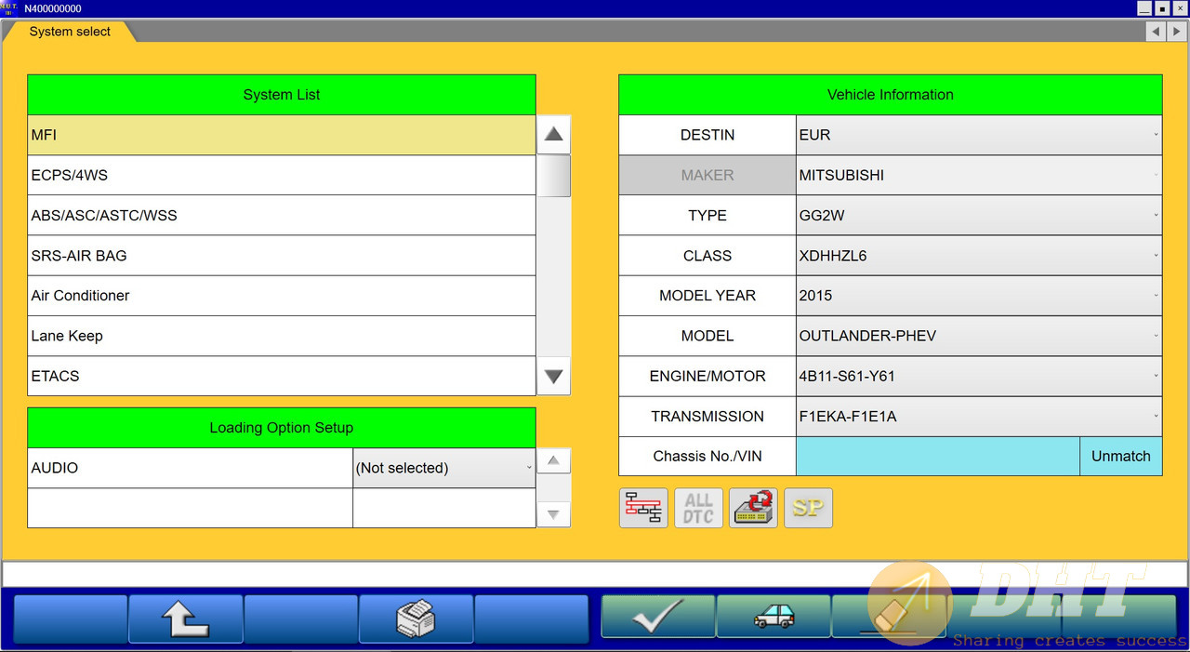Click the ECU reprogramming icon
This screenshot has width=1190, height=652.
tap(753, 507)
